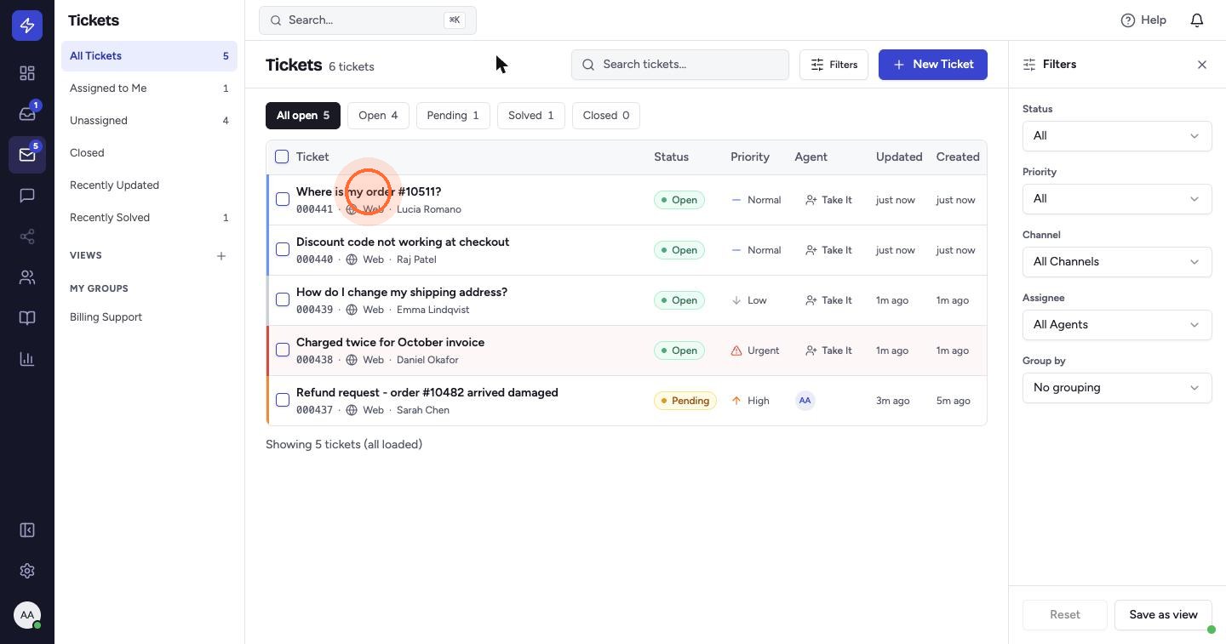The height and width of the screenshot is (644, 1226).
Task: Click AA agent avatar on Refund request ticket
Action: click(805, 401)
